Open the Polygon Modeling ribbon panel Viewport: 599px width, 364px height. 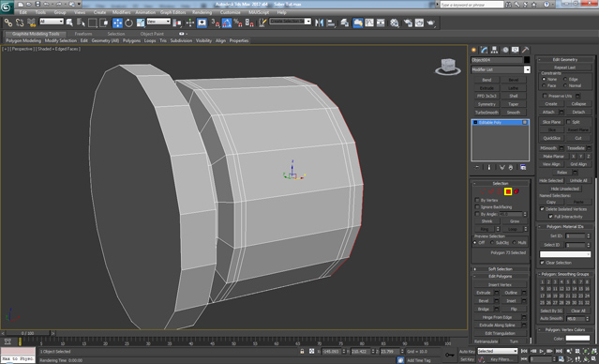pos(22,40)
